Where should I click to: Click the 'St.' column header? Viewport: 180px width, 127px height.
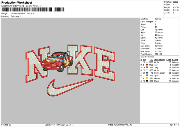151,60
